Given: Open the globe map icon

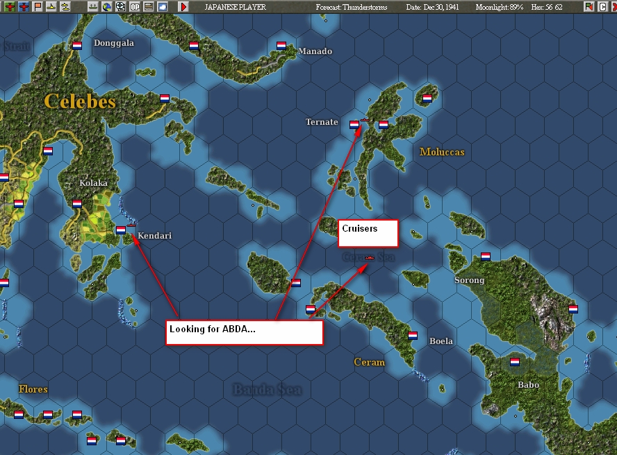Looking at the screenshot, I should coord(106,7).
